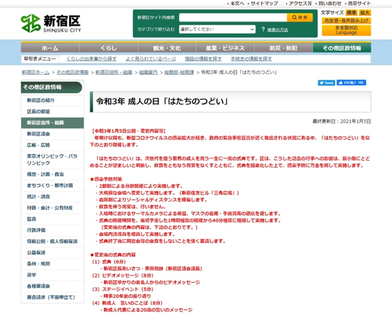Click the question mark help icon

click(x=263, y=30)
